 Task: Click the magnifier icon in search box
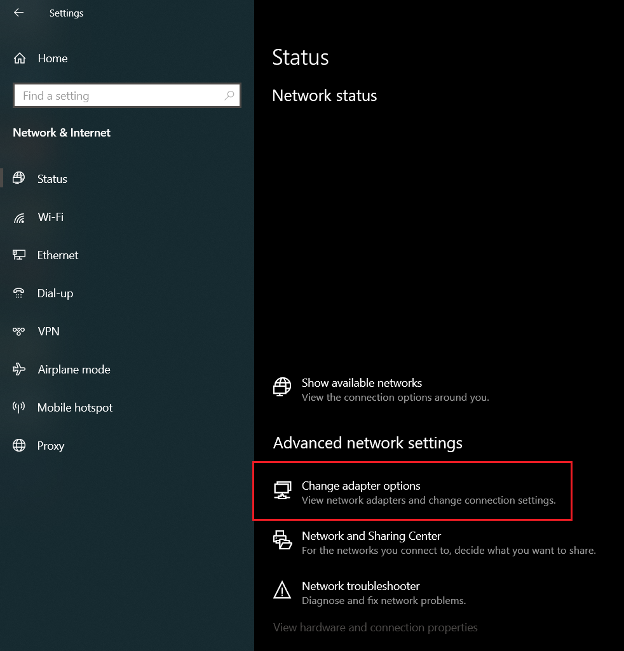pyautogui.click(x=229, y=96)
